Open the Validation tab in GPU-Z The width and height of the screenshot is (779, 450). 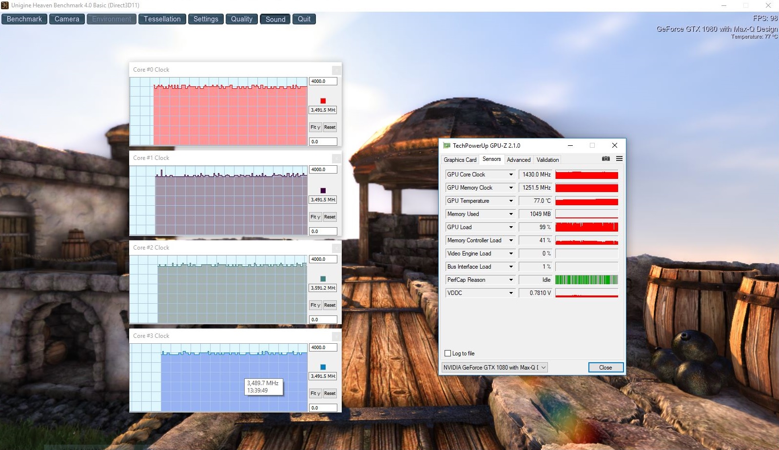tap(547, 159)
